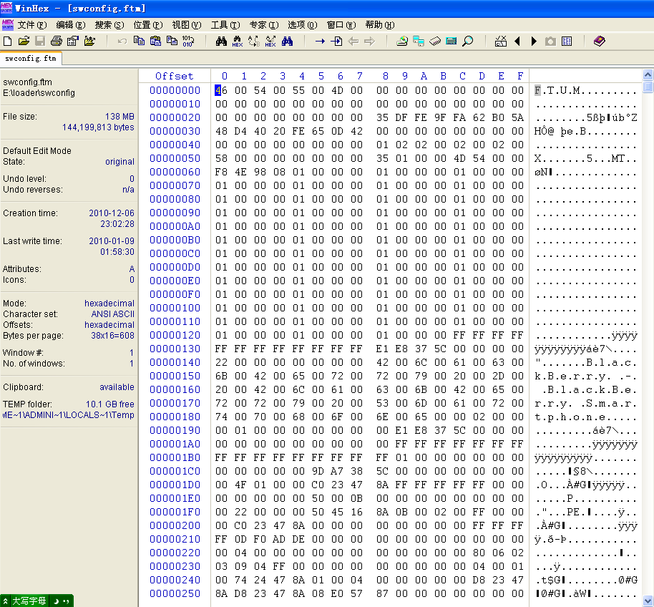Click the '10.1 GB free' TEMP folder value

[x=110, y=404]
